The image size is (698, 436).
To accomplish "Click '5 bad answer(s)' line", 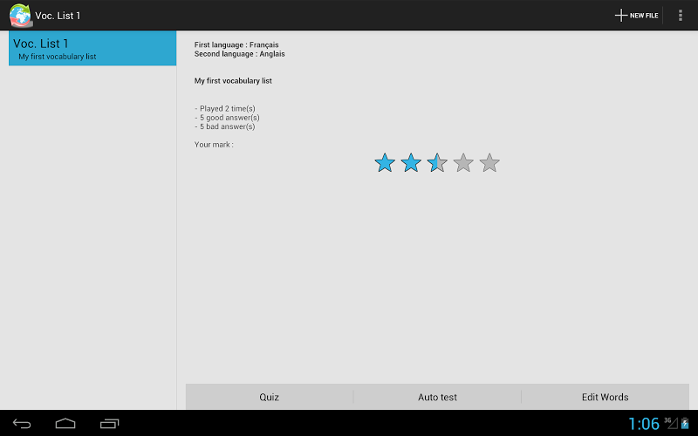I will point(225,126).
